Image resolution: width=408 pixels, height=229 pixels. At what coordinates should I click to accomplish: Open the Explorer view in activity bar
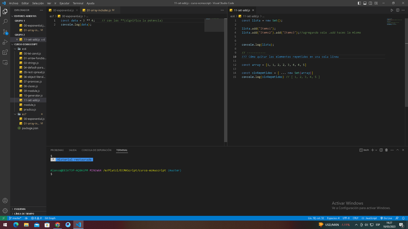(5, 12)
